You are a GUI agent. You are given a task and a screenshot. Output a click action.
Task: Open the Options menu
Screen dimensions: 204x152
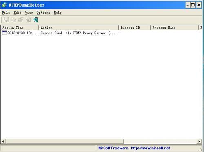pos(43,13)
